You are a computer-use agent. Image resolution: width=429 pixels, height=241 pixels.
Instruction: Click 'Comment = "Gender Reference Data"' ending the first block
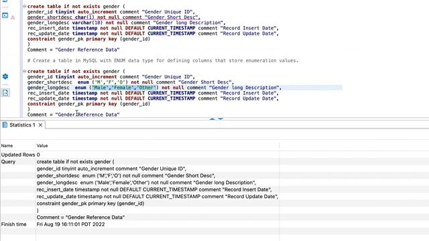[73, 50]
